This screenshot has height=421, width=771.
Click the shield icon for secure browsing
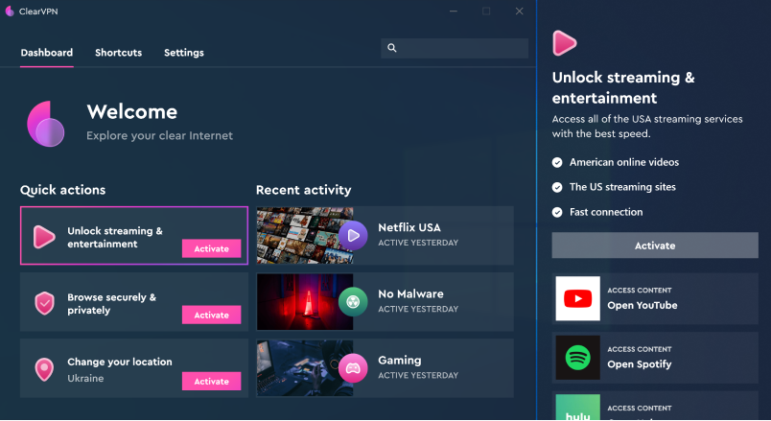[x=44, y=304]
